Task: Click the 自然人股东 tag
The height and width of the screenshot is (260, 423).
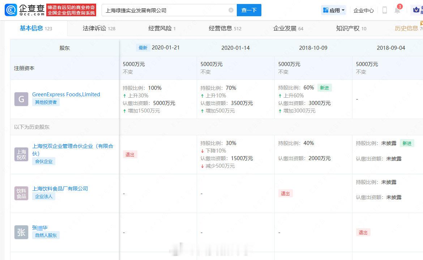Action: pos(46,235)
